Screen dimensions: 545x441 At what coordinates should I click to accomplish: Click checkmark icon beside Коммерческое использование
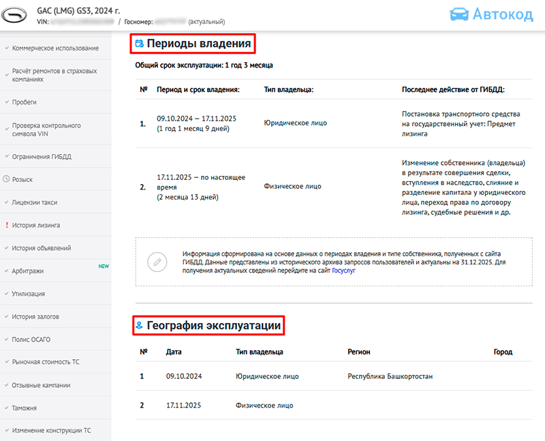(6, 48)
